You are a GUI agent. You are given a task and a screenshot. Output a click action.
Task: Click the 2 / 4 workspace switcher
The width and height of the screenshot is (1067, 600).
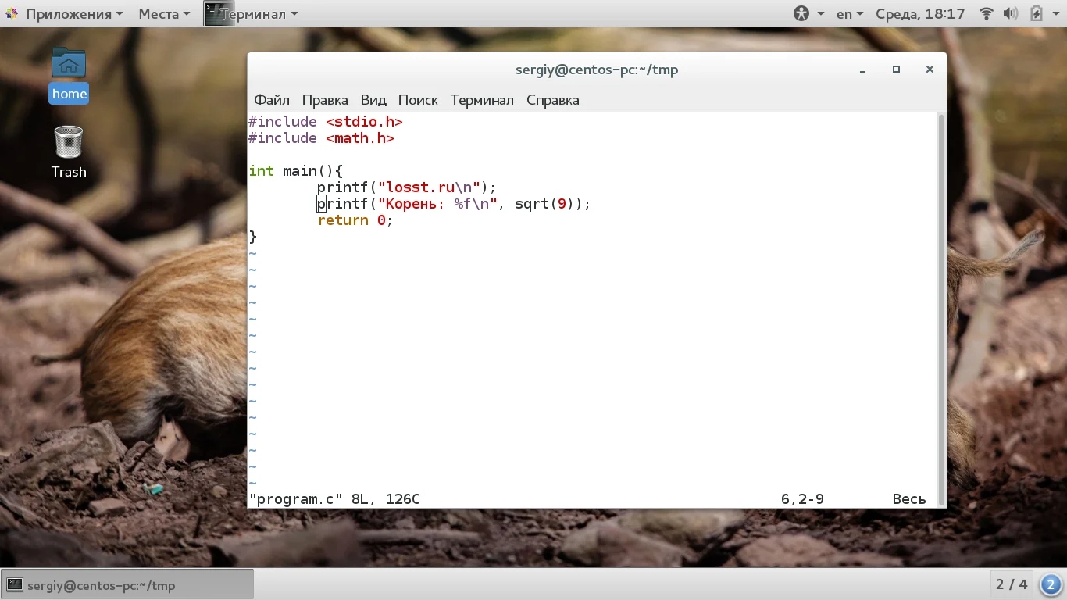tap(1012, 584)
